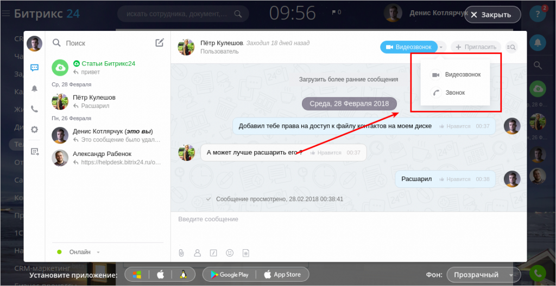Click the macOS Apple download icon
The height and width of the screenshot is (286, 556).
(160, 274)
